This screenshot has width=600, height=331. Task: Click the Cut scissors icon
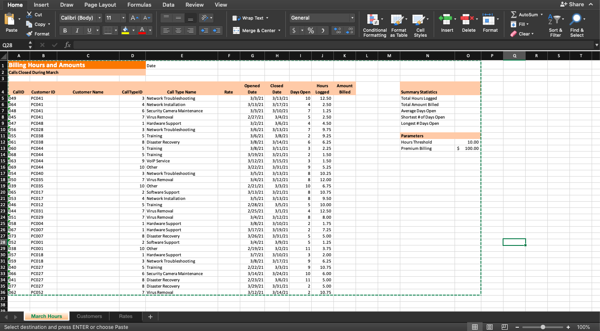(29, 15)
